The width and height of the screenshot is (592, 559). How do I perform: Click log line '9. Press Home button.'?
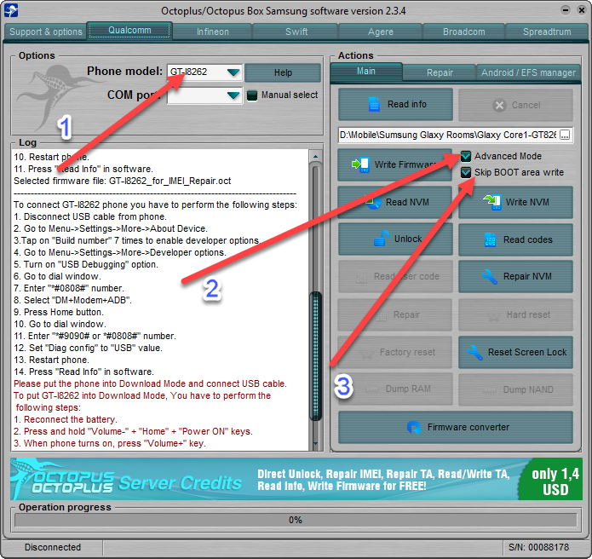click(x=59, y=313)
